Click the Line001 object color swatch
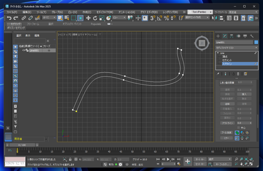 click(256, 42)
